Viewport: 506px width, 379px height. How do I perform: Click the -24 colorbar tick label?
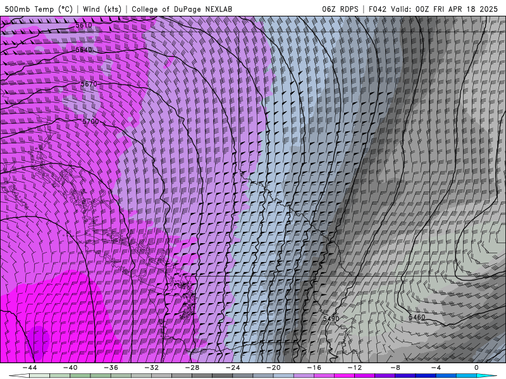tap(233, 368)
